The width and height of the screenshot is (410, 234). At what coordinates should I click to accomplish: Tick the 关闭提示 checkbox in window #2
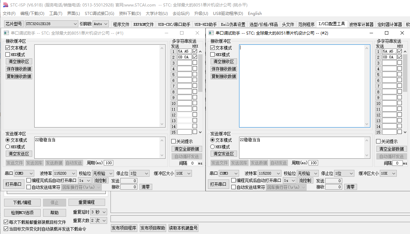tap(378, 141)
